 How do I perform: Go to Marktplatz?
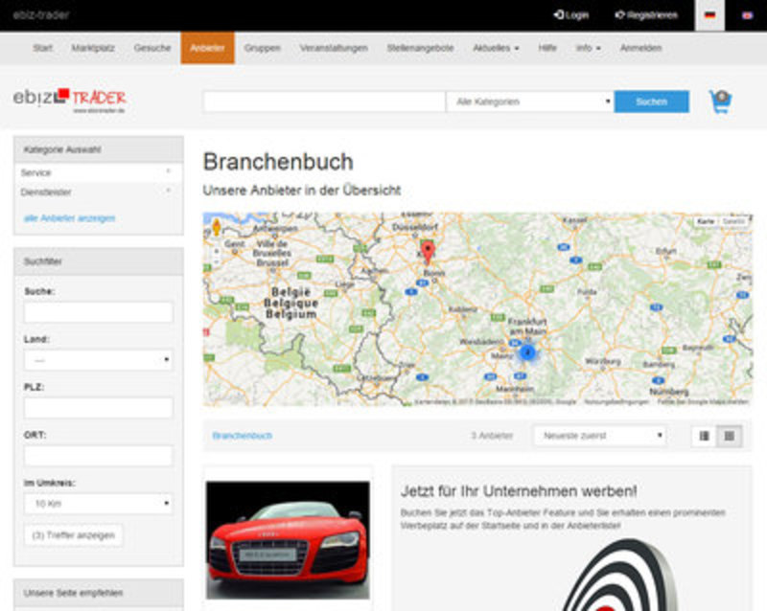pos(93,48)
